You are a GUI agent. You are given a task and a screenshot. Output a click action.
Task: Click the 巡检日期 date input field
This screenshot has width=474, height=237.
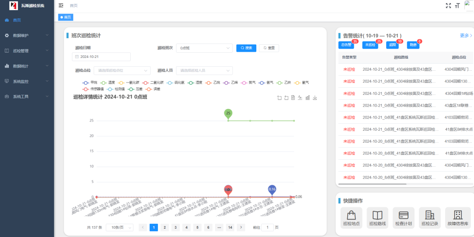(101, 57)
